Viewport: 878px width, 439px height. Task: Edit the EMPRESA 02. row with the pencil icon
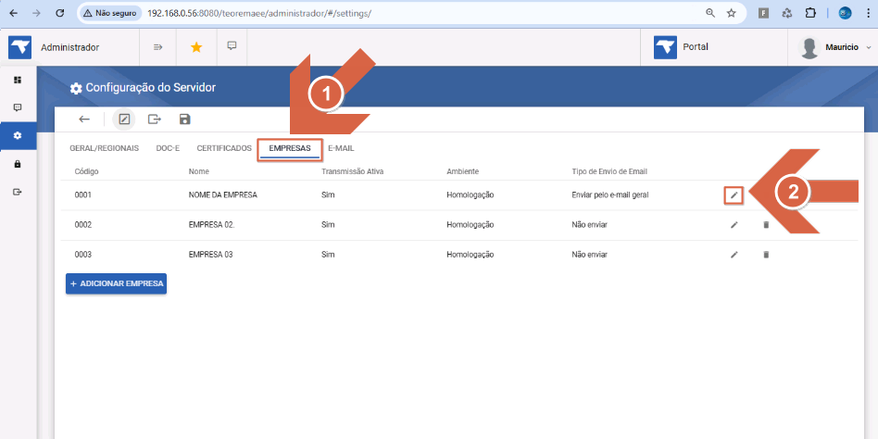tap(734, 224)
